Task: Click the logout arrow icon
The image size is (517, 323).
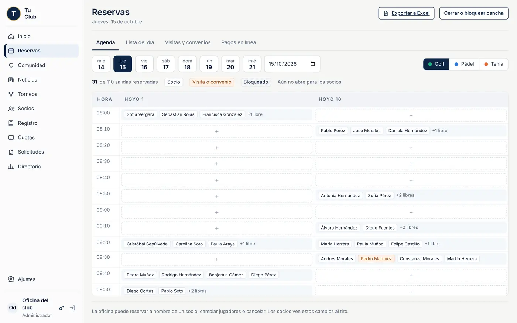Action: (73, 307)
